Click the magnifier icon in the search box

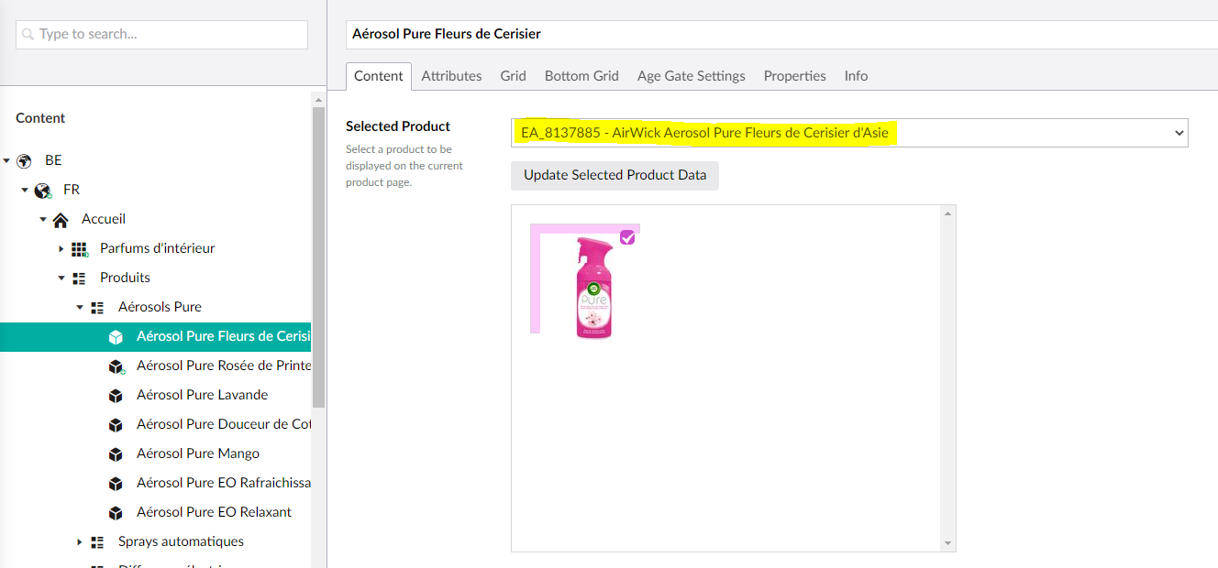[x=28, y=34]
